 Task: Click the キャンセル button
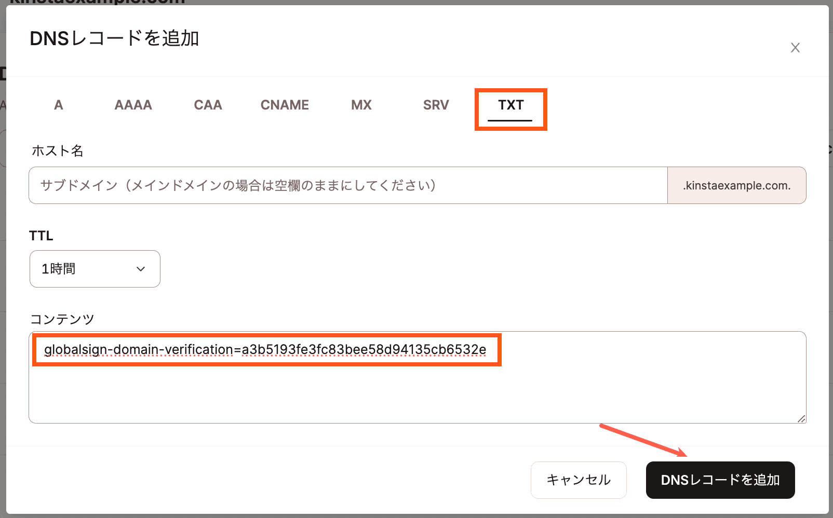578,480
